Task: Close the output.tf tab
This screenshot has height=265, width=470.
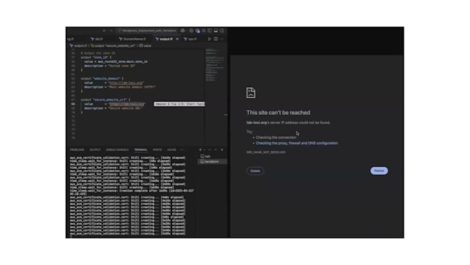Action: [x=177, y=39]
